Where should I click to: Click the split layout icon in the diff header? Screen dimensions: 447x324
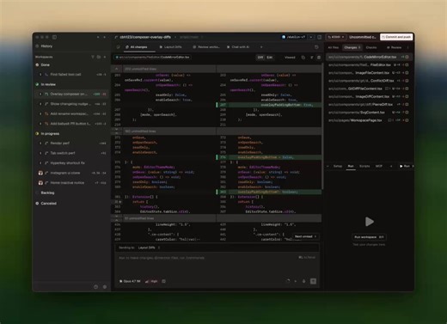(319, 58)
